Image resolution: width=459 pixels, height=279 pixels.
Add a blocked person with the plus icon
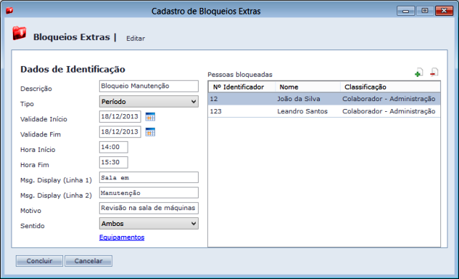419,72
